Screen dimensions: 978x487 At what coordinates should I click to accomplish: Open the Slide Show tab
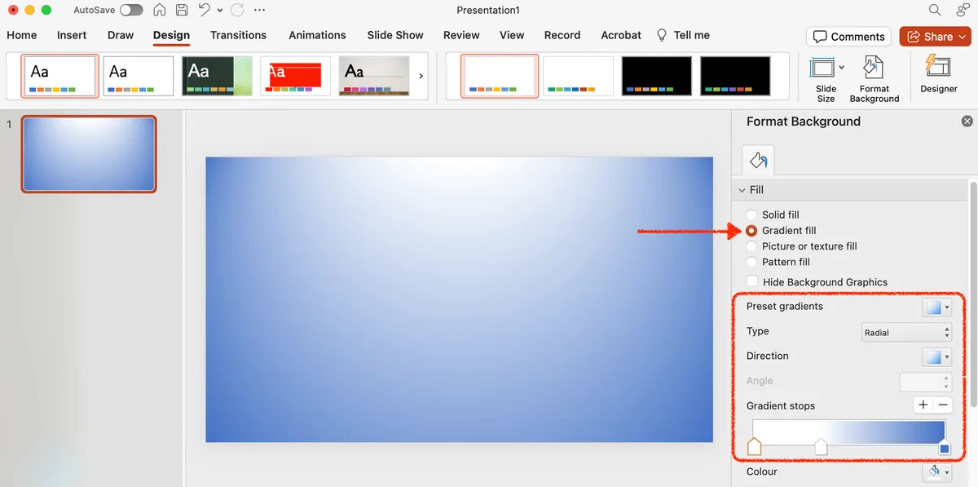[x=395, y=35]
